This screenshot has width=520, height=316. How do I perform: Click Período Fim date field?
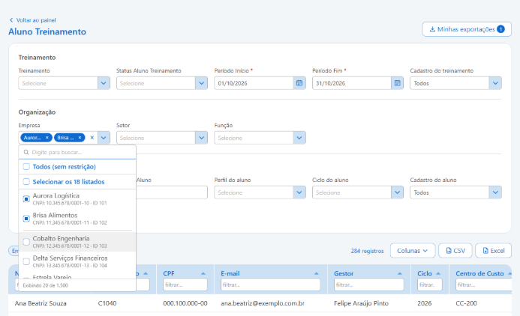352,83
